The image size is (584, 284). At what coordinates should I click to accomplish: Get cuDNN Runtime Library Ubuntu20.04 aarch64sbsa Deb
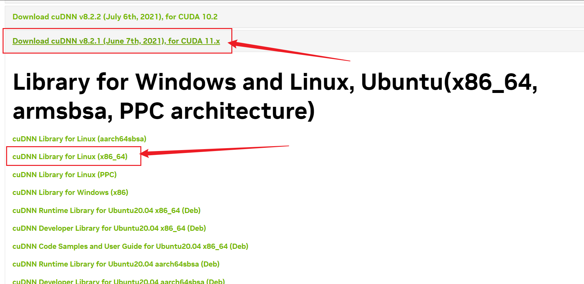pyautogui.click(x=116, y=264)
